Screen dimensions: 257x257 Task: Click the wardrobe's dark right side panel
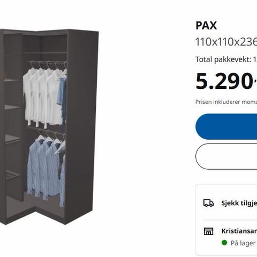point(83,125)
